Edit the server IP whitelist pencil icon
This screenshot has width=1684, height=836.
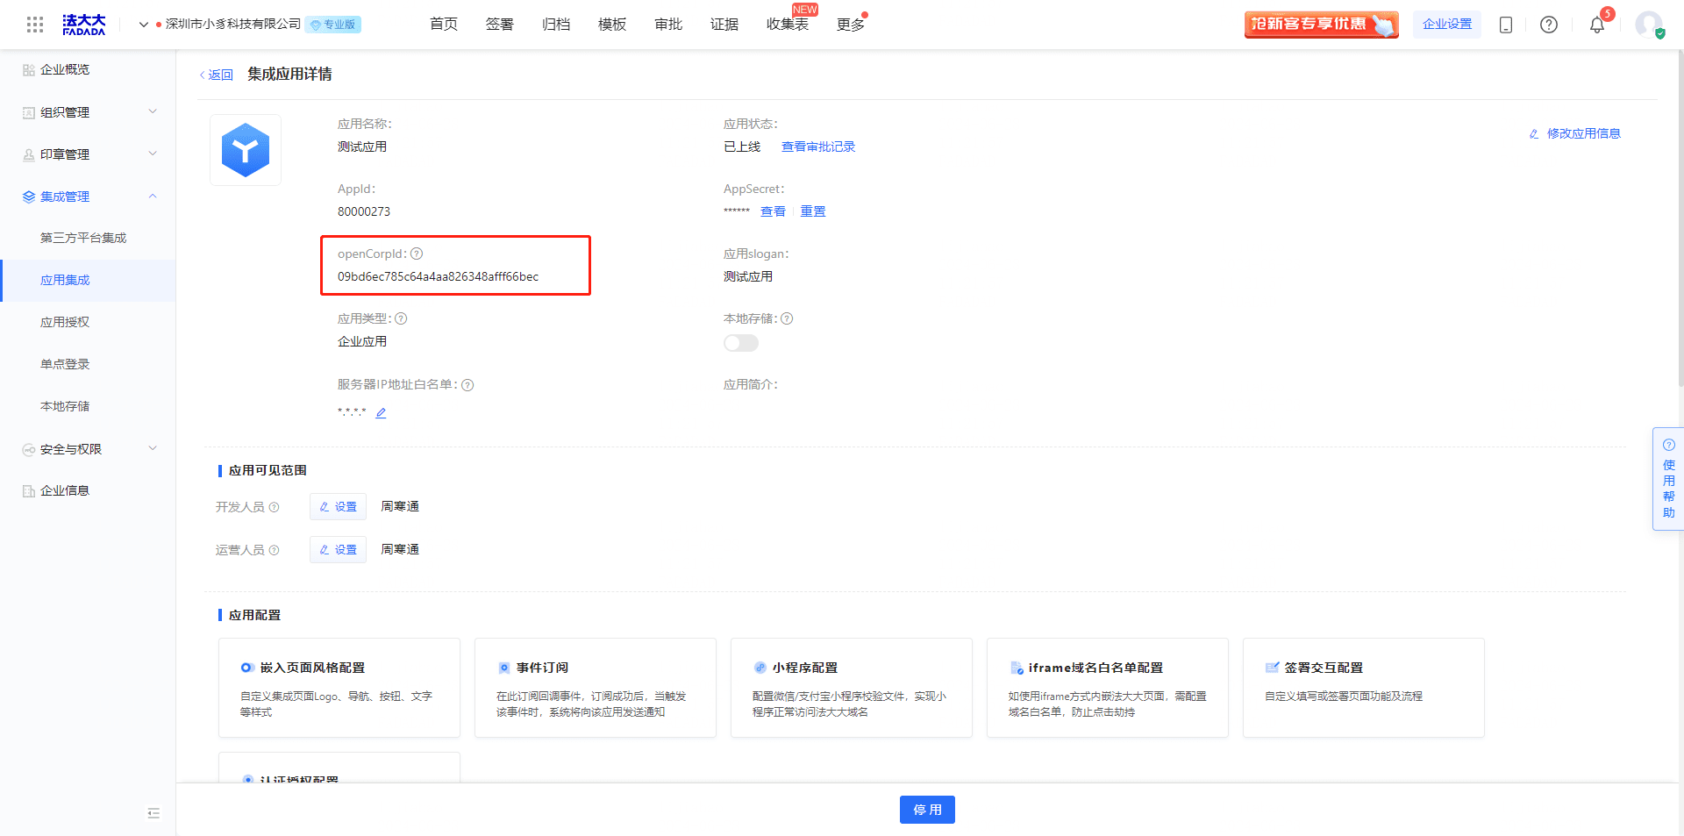[x=381, y=413]
